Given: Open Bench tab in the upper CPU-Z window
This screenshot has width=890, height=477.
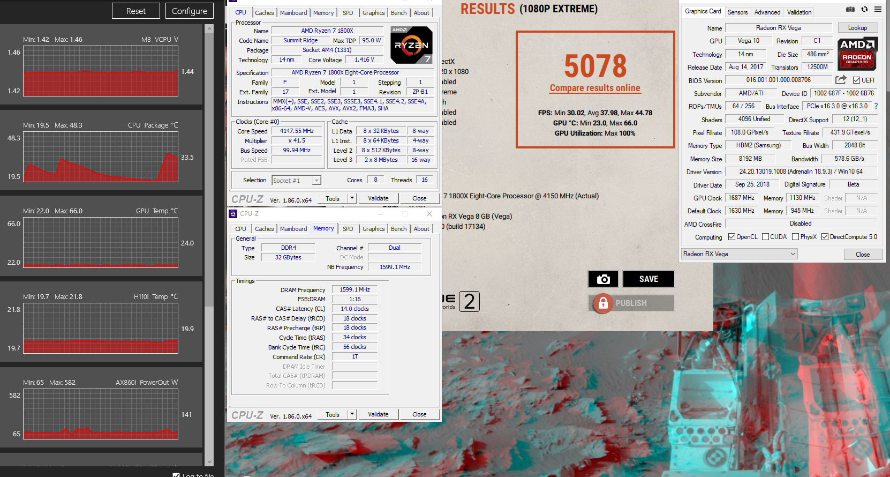Looking at the screenshot, I should point(399,13).
